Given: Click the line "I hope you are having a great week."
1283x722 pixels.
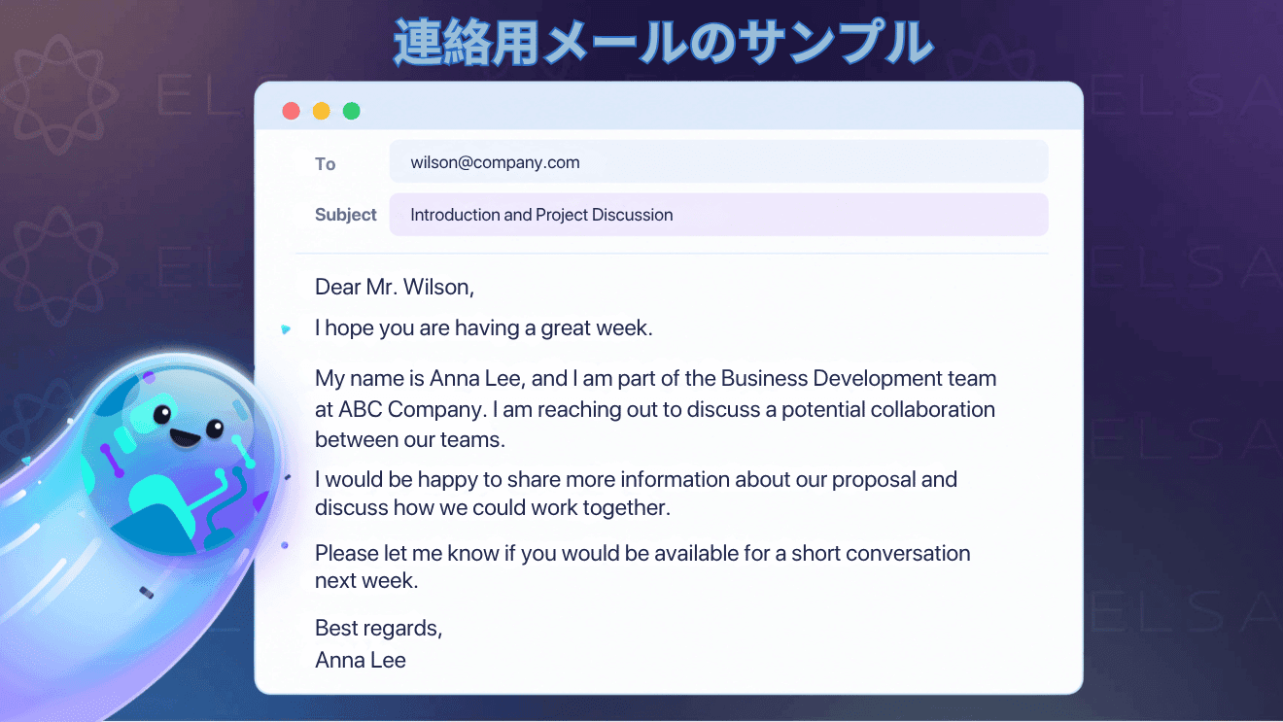Looking at the screenshot, I should 484,328.
